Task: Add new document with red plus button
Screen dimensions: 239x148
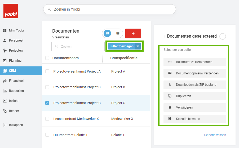Action: [133, 33]
